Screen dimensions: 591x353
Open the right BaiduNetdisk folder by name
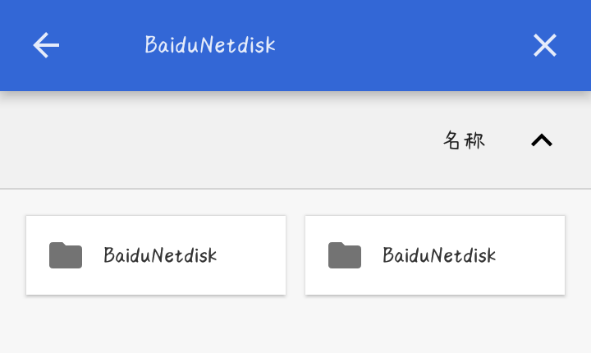click(x=439, y=255)
